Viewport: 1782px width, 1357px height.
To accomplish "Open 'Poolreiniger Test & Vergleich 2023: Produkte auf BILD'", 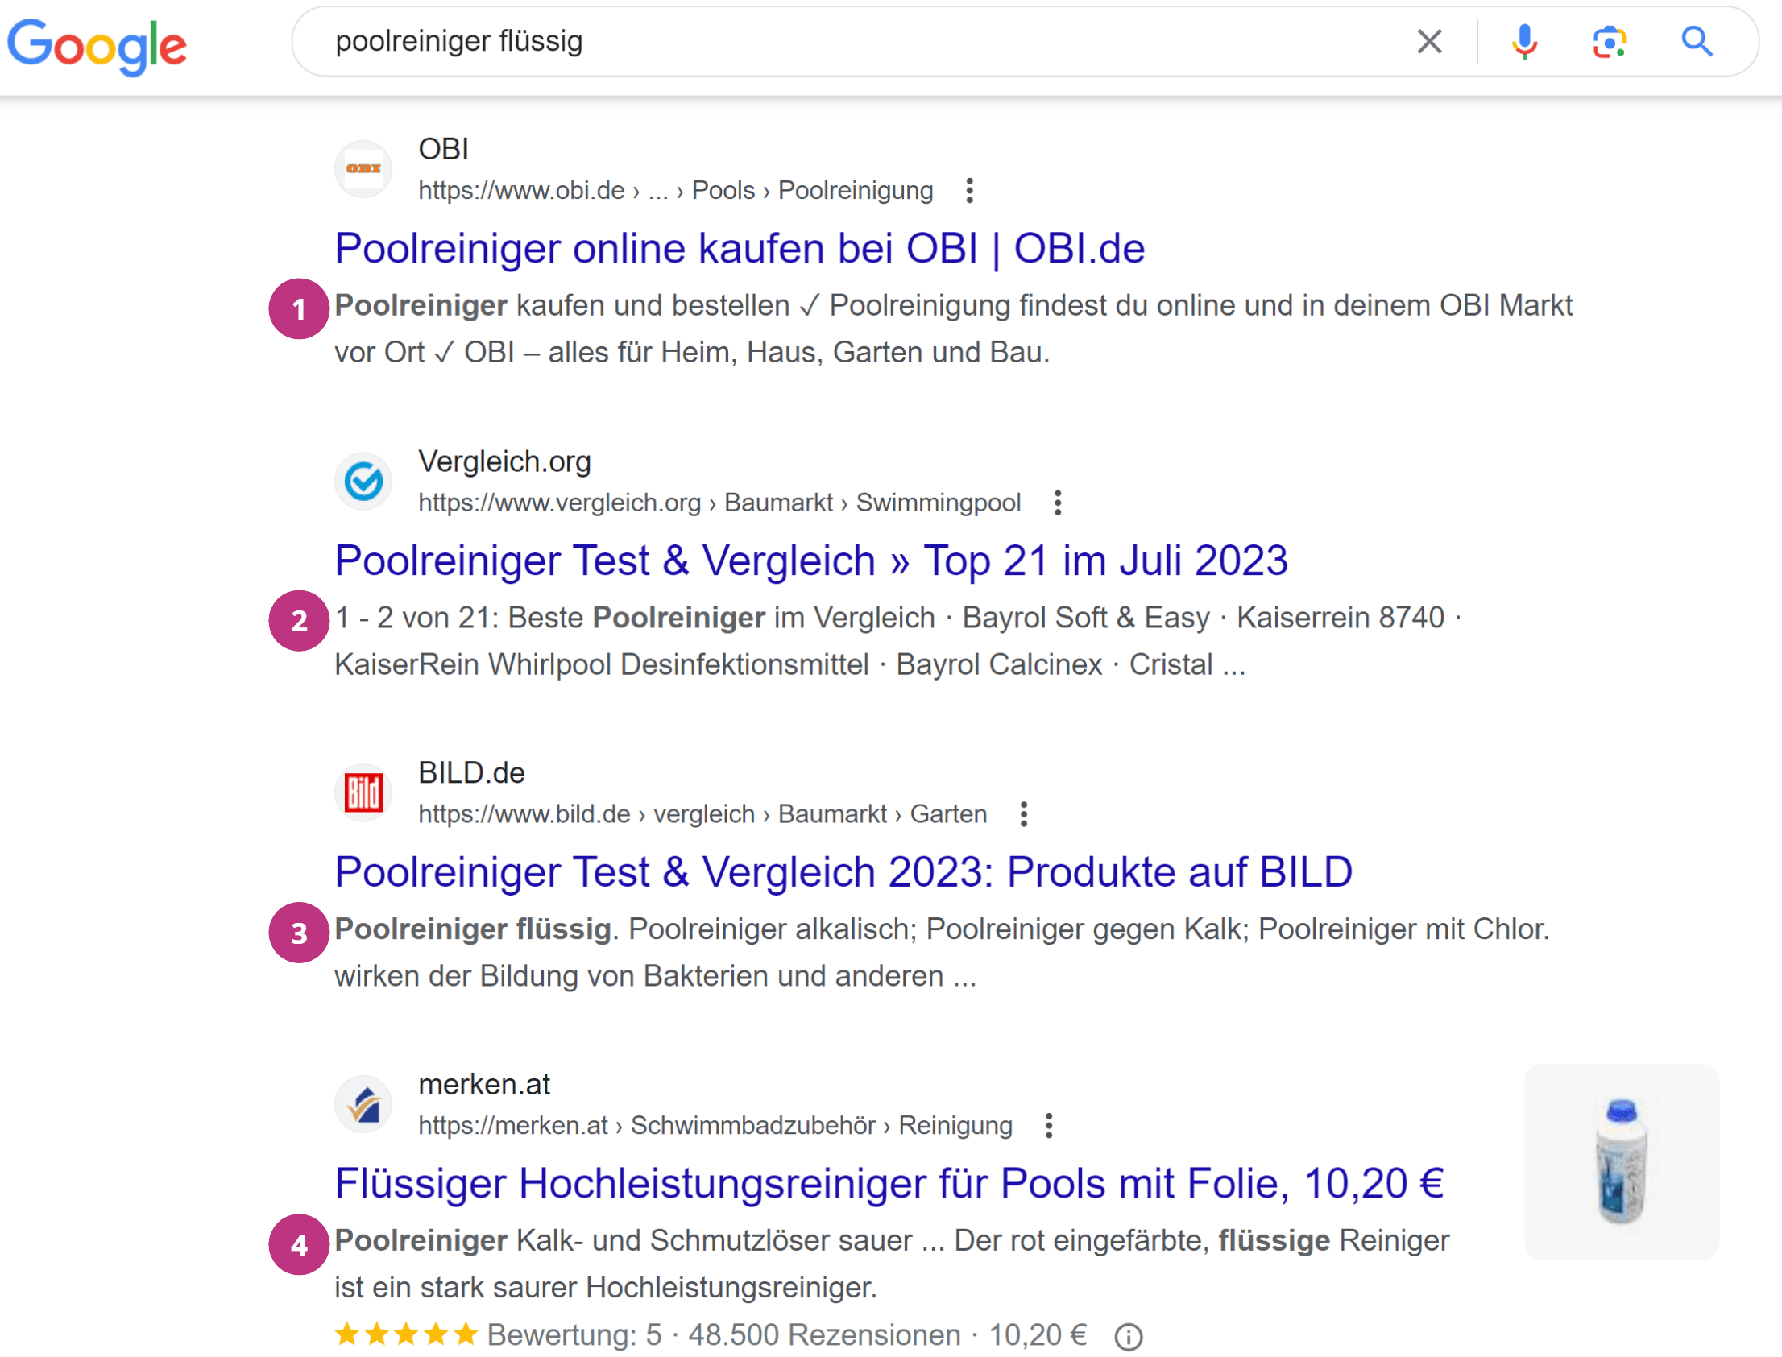I will click(x=843, y=871).
